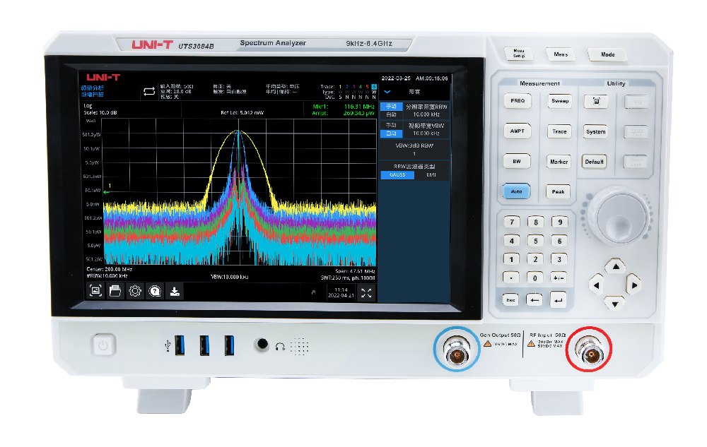Open the VBW:3dB RBW ratio setting
The image size is (707, 447).
pyautogui.click(x=414, y=149)
